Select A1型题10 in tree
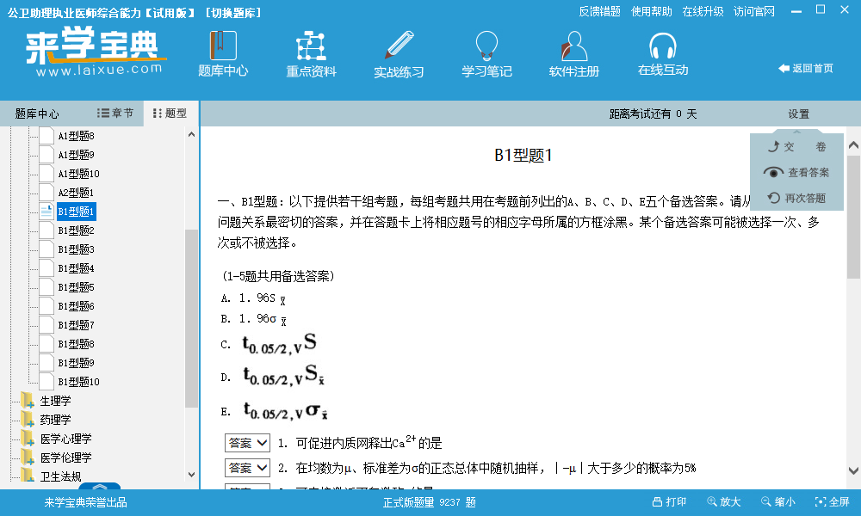The height and width of the screenshot is (516, 861). coord(78,173)
